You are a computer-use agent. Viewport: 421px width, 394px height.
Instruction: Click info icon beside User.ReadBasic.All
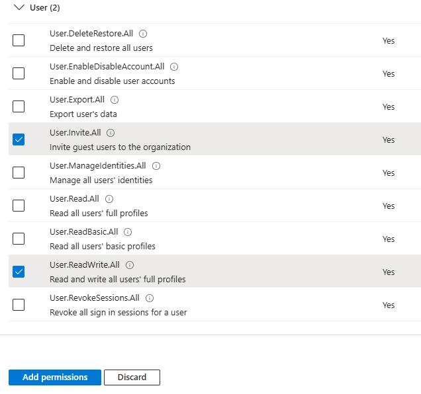[x=128, y=232]
